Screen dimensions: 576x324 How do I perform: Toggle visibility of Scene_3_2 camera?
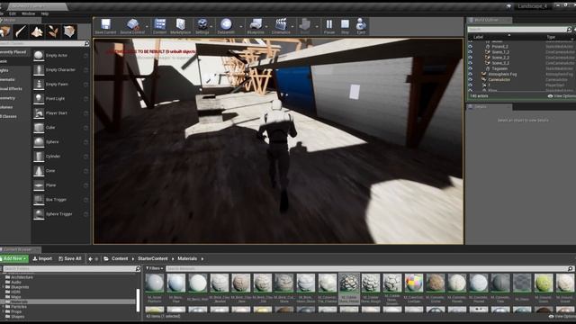coord(470,63)
